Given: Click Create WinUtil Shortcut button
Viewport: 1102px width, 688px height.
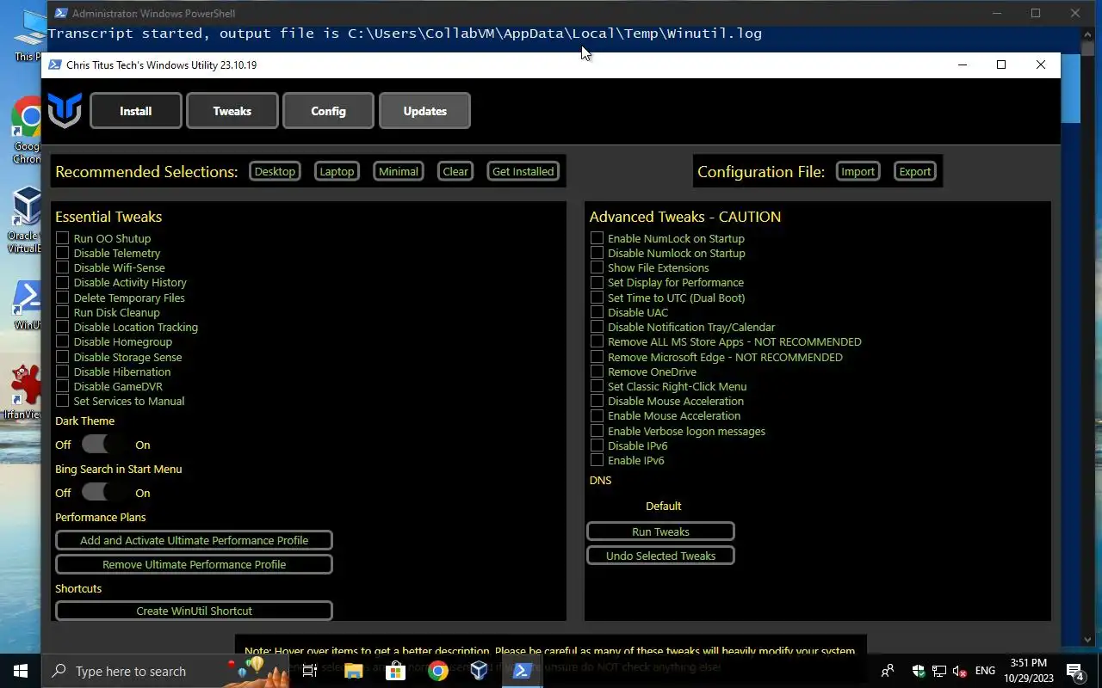Looking at the screenshot, I should [194, 611].
